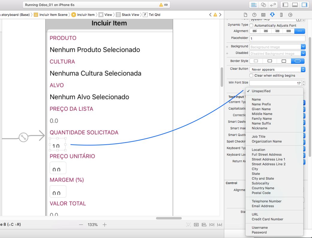Zoom in the storyboard canvas
The width and height of the screenshot is (312, 238).
pos(105,225)
